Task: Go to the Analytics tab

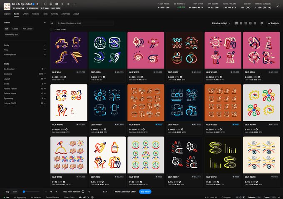Action: pyautogui.click(x=65, y=14)
